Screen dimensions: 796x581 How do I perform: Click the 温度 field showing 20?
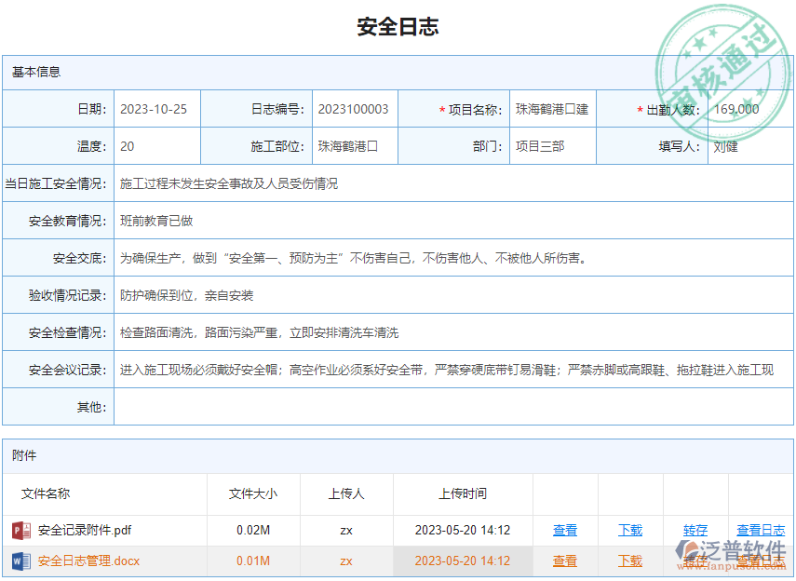click(156, 146)
